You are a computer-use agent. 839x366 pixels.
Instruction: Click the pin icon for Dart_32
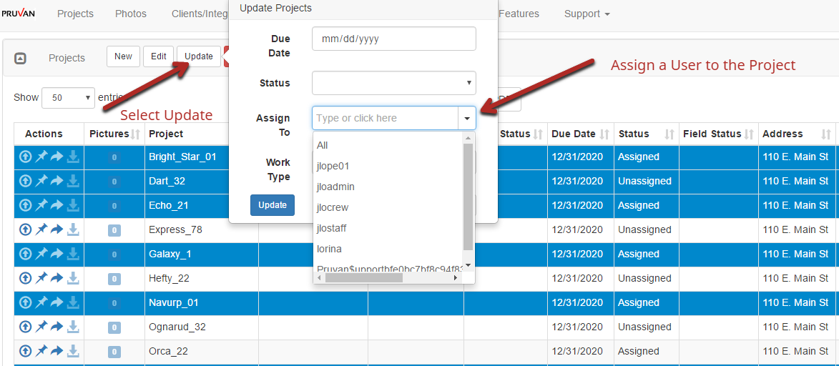[x=41, y=181]
